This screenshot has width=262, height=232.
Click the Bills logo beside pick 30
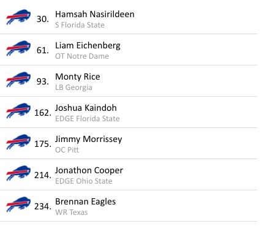(18, 17)
